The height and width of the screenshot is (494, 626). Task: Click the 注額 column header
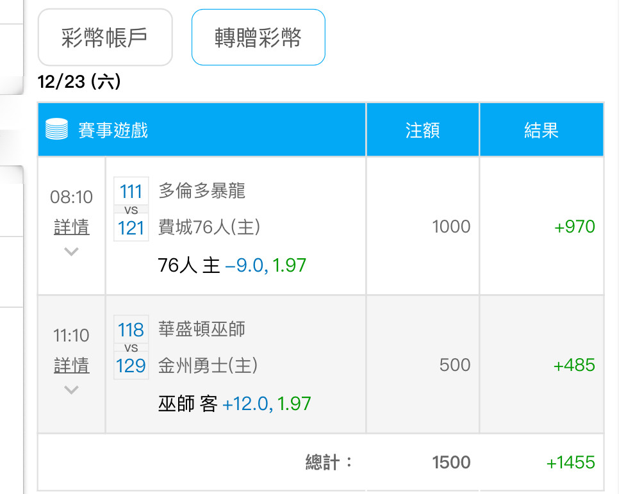coord(422,130)
